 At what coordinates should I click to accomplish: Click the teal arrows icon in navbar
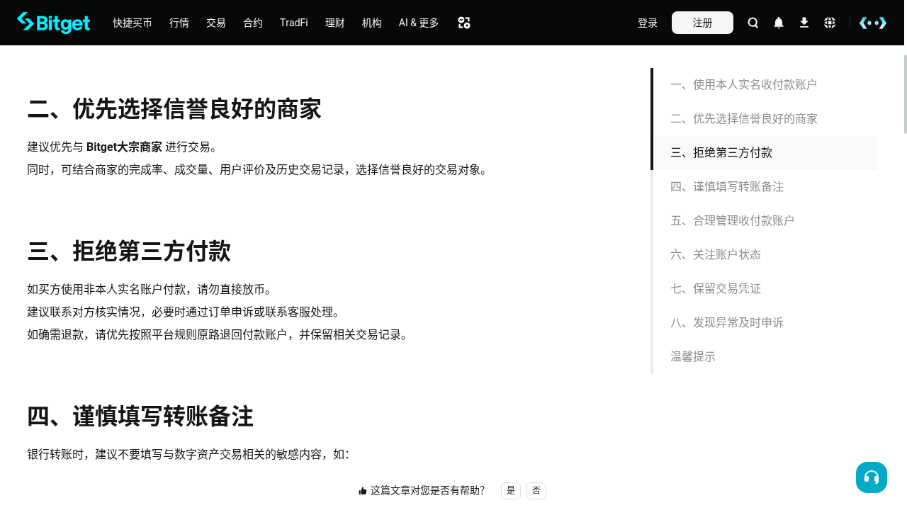(873, 23)
